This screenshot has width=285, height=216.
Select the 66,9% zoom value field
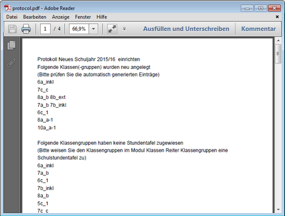tap(79, 29)
